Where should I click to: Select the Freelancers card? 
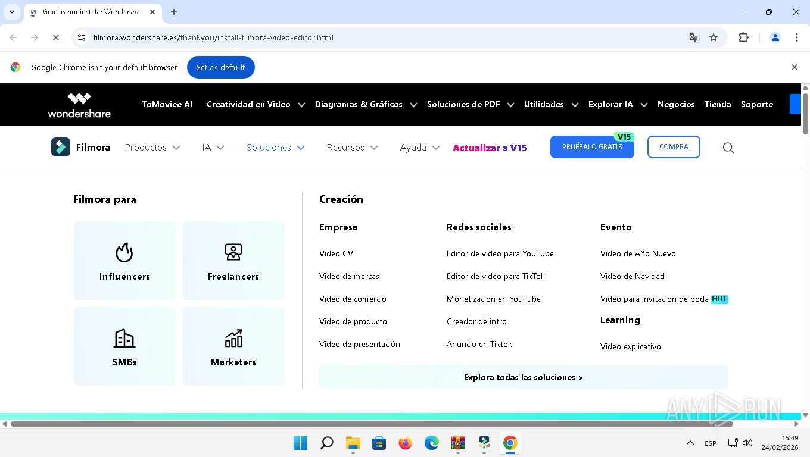coord(233,261)
